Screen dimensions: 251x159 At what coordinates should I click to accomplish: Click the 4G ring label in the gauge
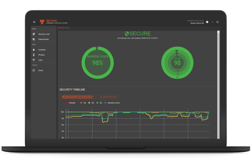[178, 71]
